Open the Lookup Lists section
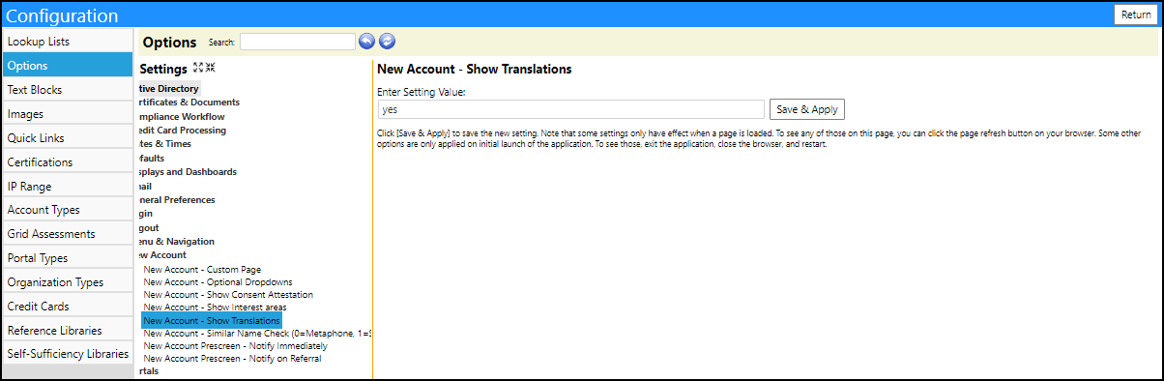1164x381 pixels. tap(67, 42)
